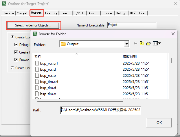Screen dimensions: 180x137
Task: Toggle the Debug Information checkbox
Action: [16, 45]
